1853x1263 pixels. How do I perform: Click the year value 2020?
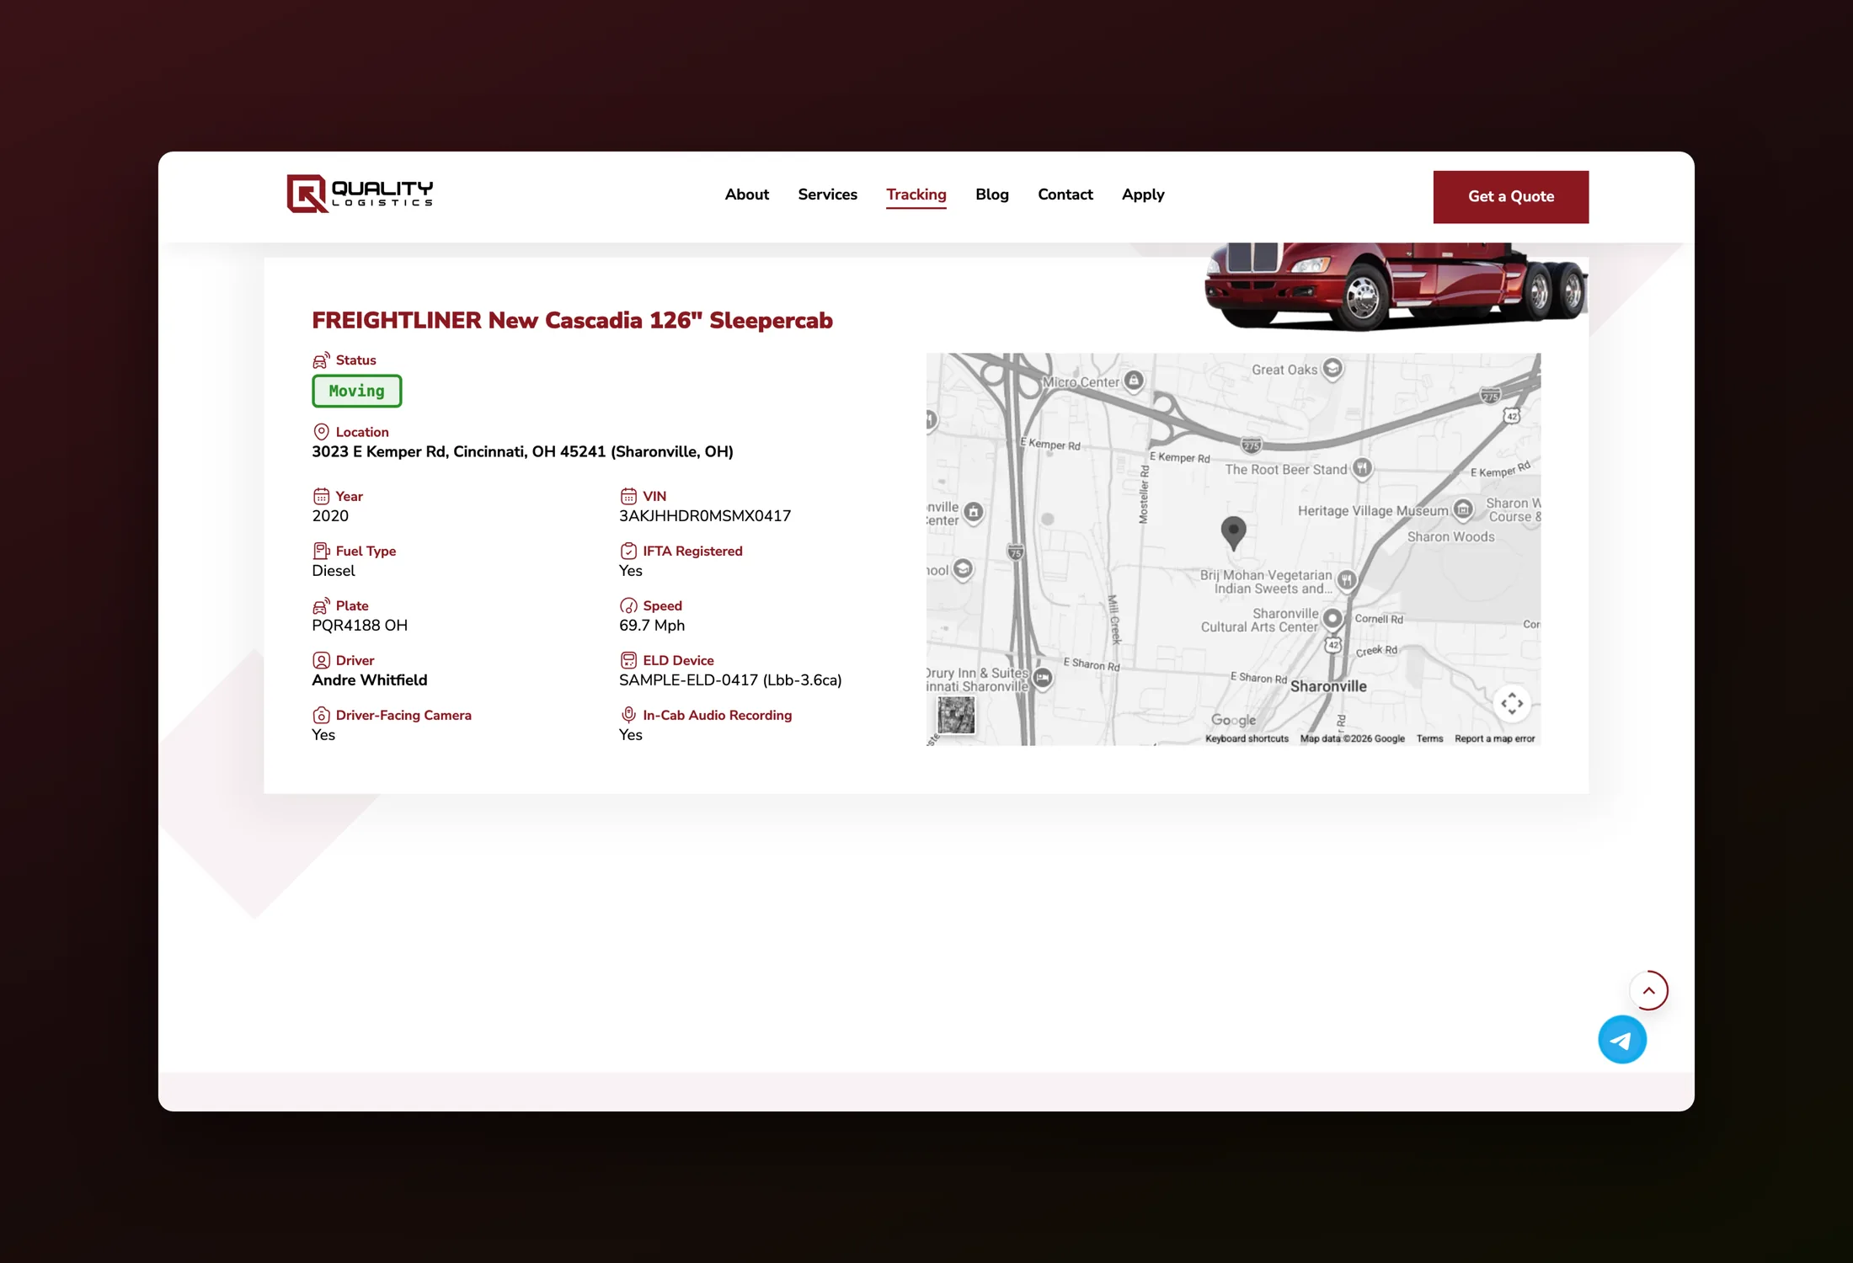330,516
